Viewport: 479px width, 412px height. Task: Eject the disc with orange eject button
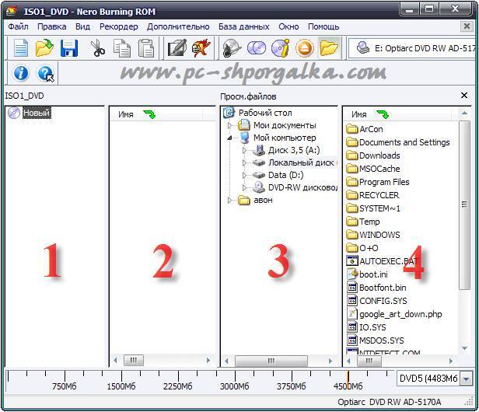(x=304, y=48)
